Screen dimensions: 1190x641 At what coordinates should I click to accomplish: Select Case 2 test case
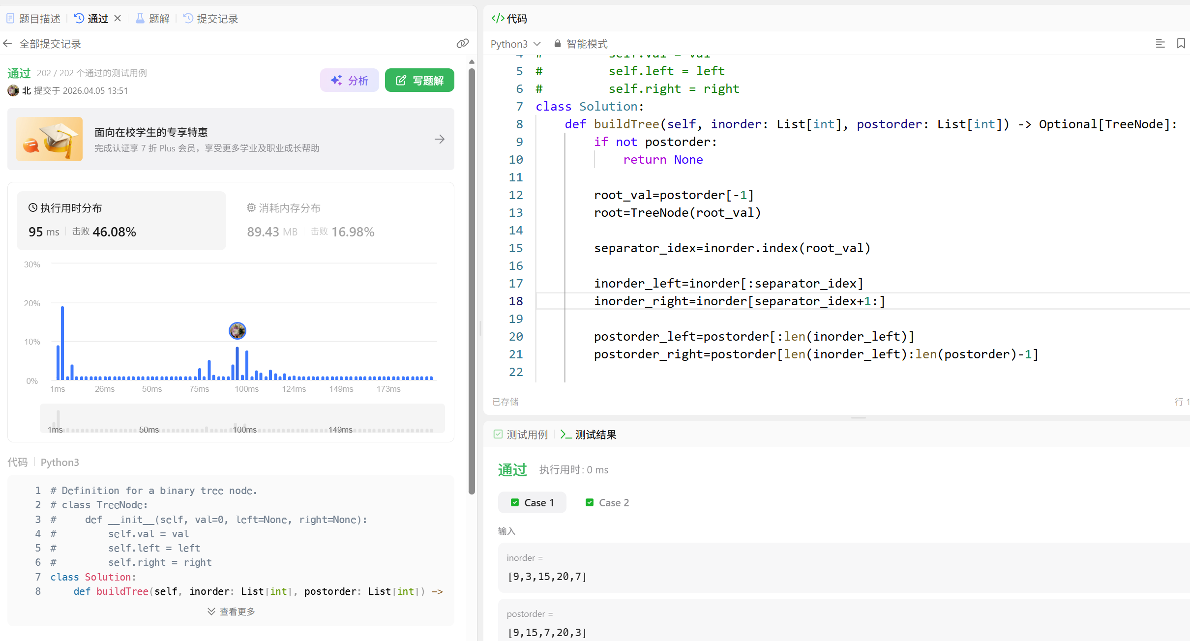607,502
